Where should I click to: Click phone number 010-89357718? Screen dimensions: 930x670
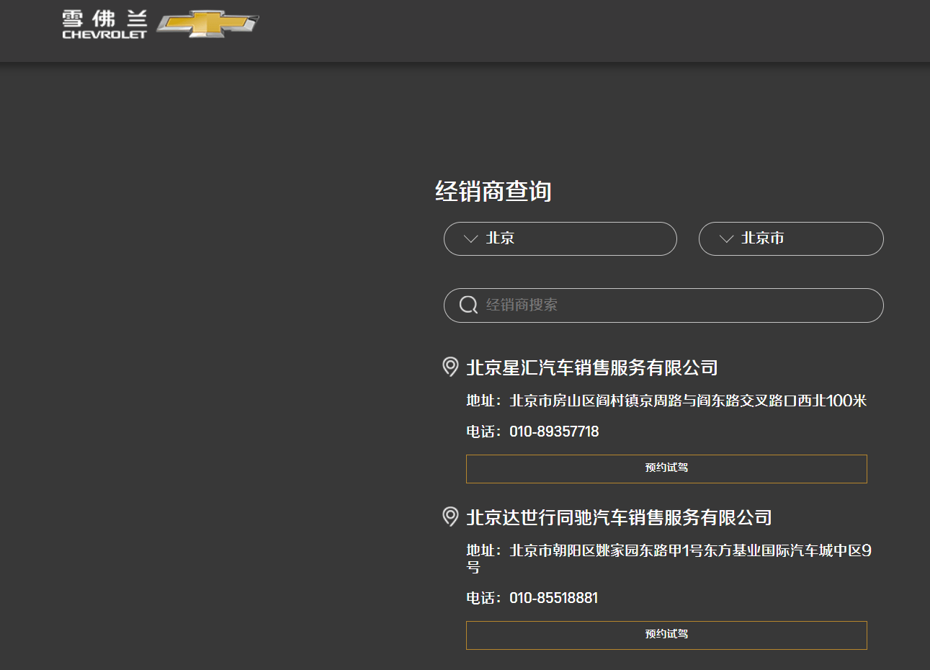554,432
